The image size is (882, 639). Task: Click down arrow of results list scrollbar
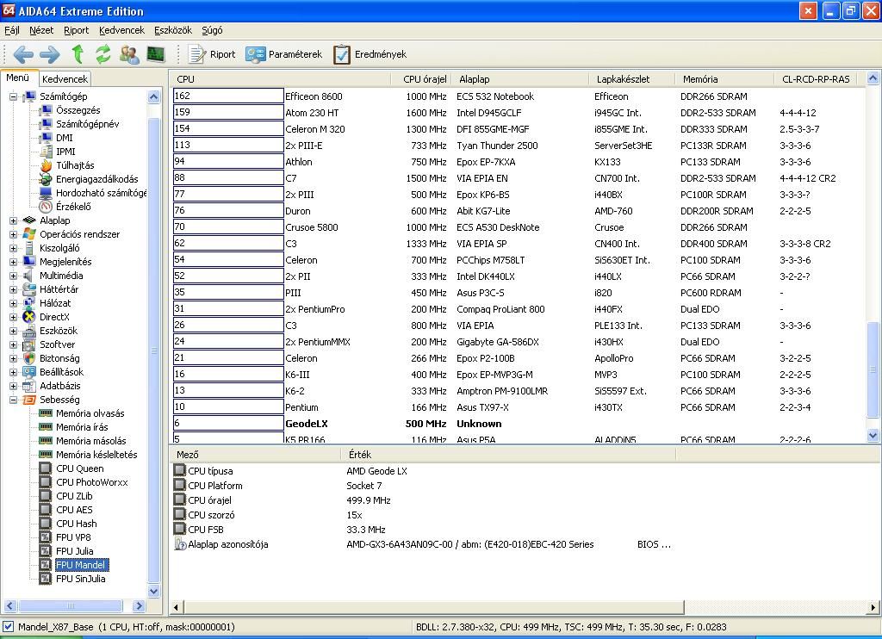pos(873,435)
